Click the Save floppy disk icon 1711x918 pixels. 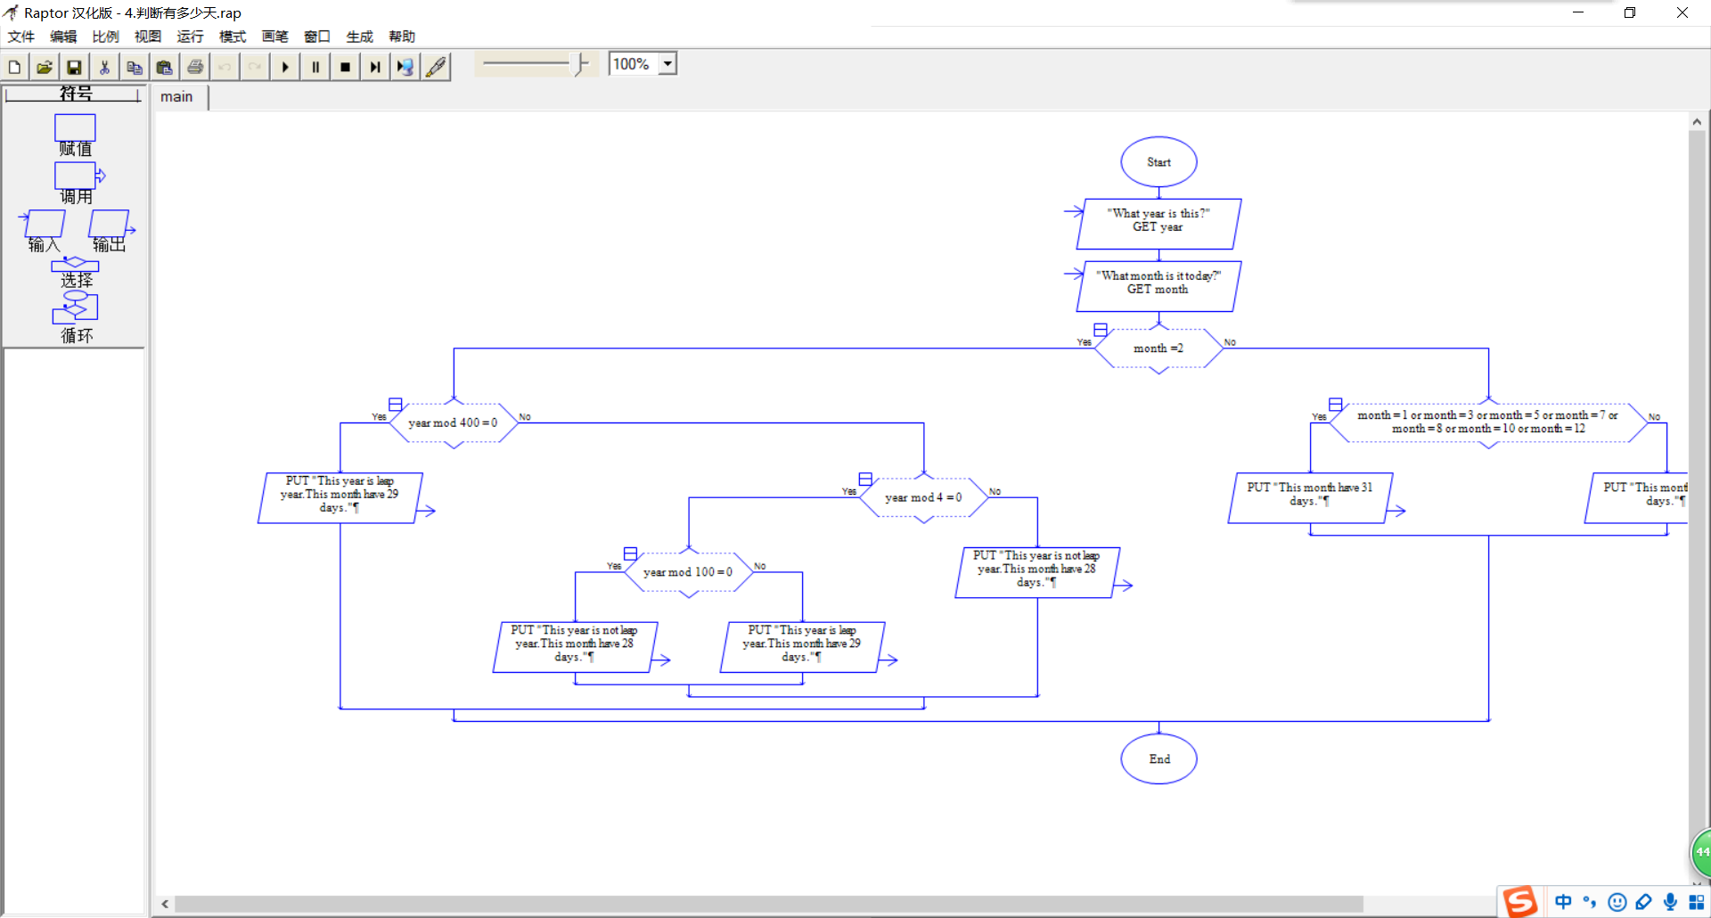[75, 67]
